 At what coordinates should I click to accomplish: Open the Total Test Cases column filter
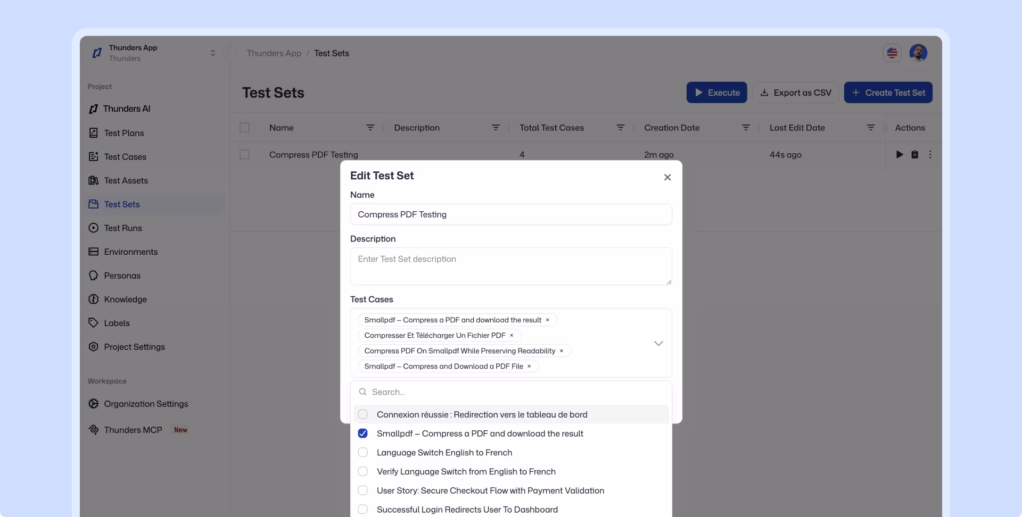pos(621,128)
